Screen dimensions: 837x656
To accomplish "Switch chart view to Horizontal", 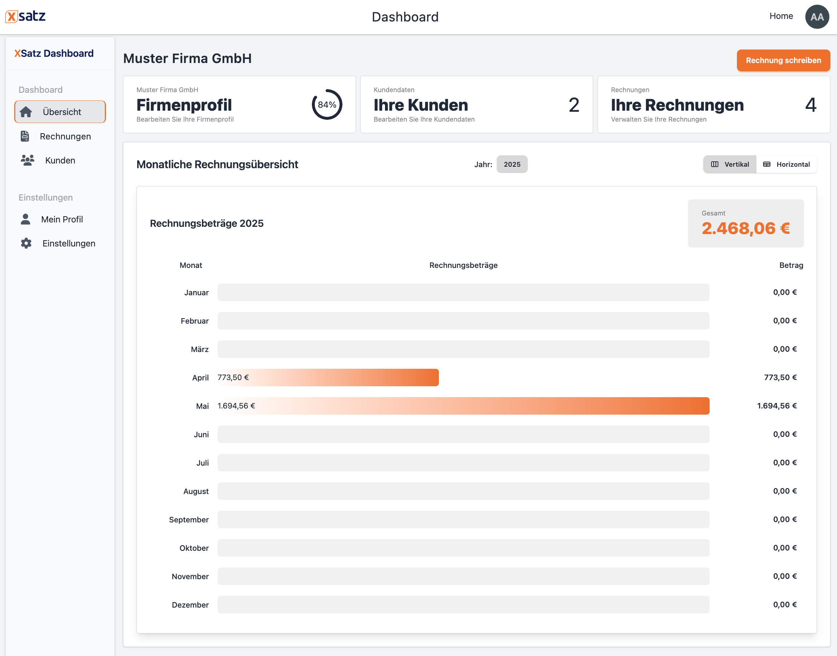I will (786, 165).
